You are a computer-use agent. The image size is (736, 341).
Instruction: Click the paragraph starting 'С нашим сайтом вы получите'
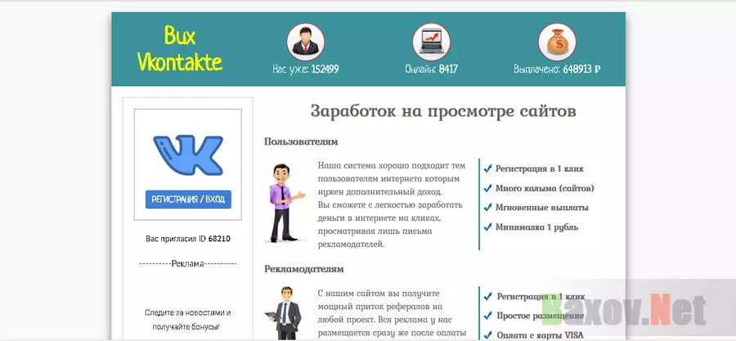pos(392,313)
